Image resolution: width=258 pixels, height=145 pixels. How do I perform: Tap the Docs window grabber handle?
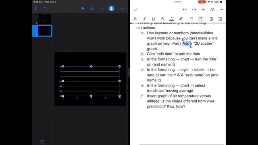(178, 2)
